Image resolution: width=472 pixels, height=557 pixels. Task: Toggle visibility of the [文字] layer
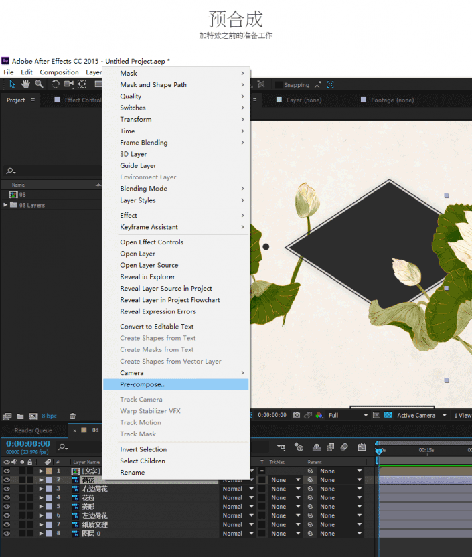(7, 471)
